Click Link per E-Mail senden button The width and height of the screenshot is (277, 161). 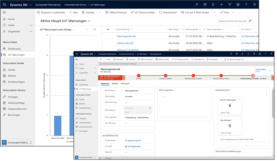coord(195,13)
